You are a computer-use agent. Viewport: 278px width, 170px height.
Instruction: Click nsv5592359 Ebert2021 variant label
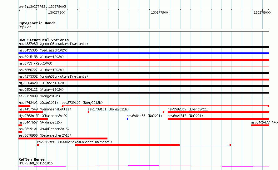click(188, 109)
